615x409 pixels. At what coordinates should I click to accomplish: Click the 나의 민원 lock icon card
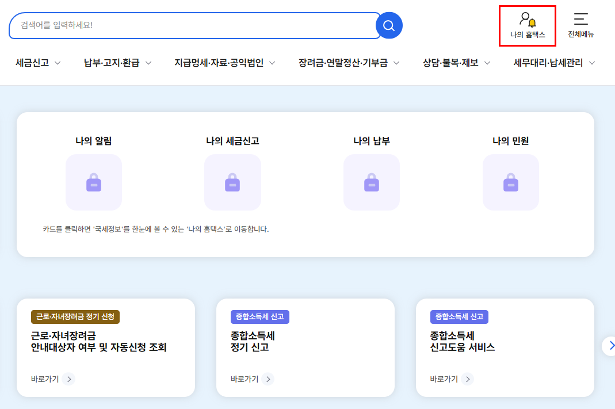pyautogui.click(x=510, y=182)
